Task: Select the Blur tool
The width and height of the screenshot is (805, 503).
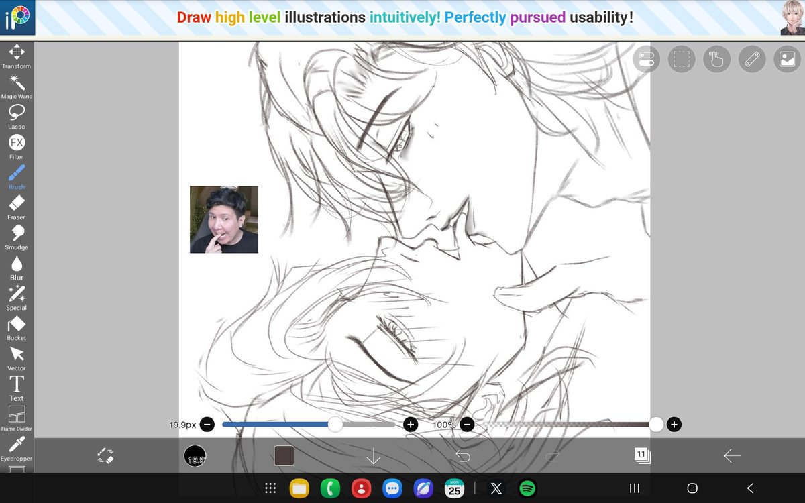Action: tap(17, 268)
